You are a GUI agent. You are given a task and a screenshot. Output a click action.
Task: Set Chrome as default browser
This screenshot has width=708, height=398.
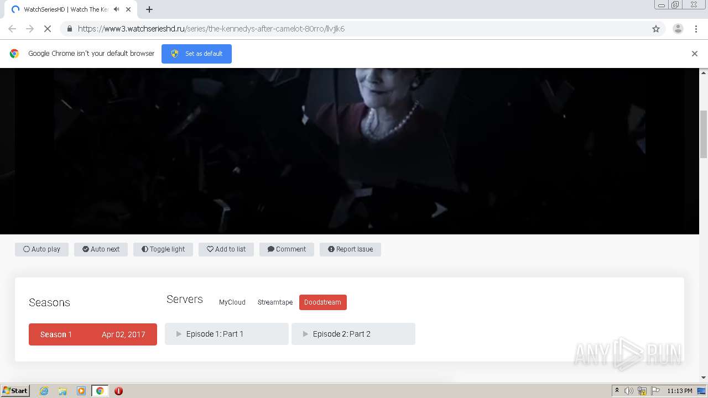click(x=196, y=54)
